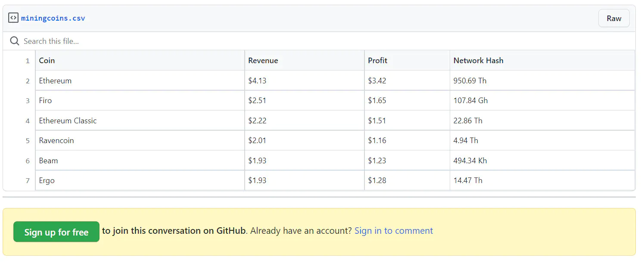Viewport: 641px width, 269px height.
Task: Focus the Search this file field
Action: 319,41
